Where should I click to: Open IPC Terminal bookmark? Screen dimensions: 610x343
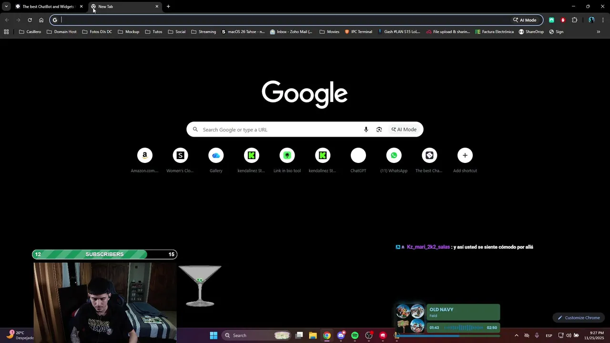coord(358,32)
